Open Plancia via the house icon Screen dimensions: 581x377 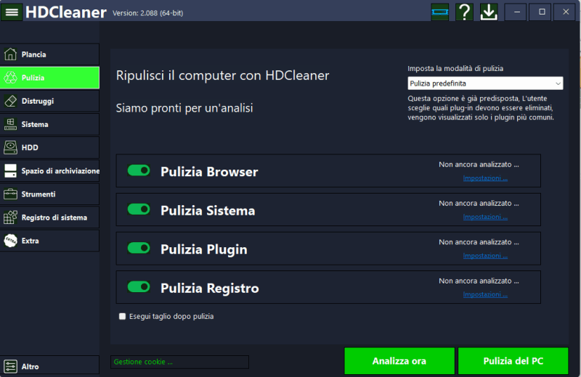(x=11, y=54)
